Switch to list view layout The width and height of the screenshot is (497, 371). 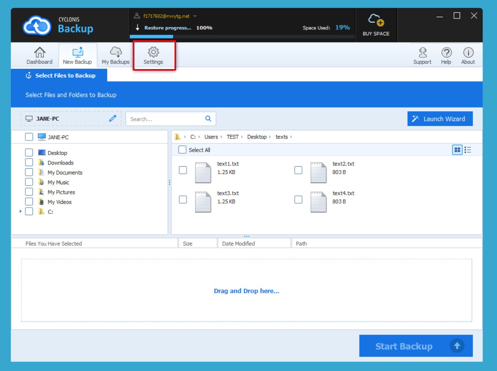(x=468, y=150)
